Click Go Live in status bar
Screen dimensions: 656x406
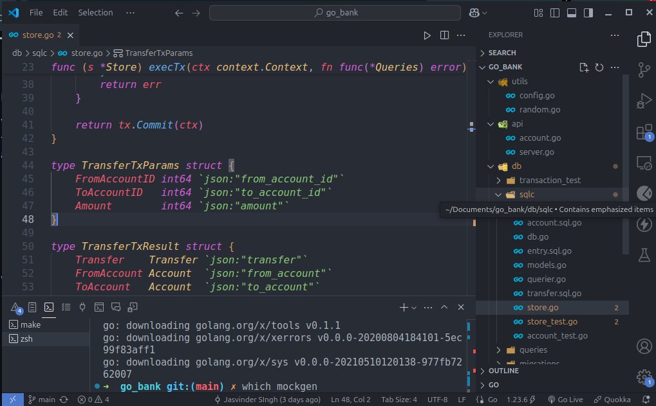click(566, 400)
